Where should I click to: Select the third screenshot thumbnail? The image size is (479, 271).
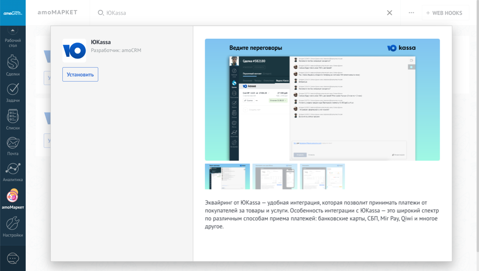pos(322,176)
